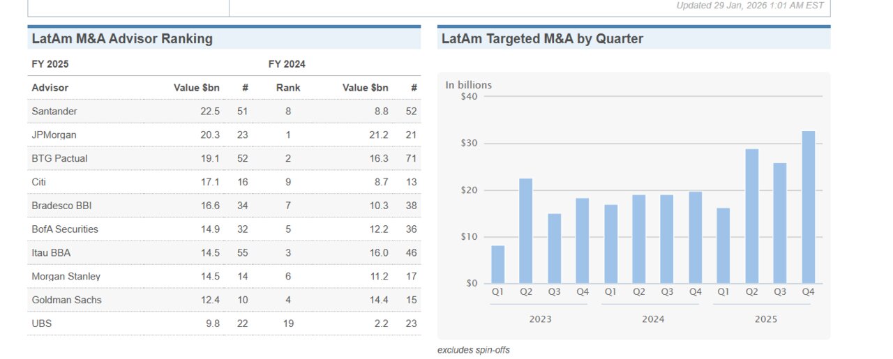The image size is (893, 359).
Task: Click on the Citi advisor name
Action: pos(38,182)
